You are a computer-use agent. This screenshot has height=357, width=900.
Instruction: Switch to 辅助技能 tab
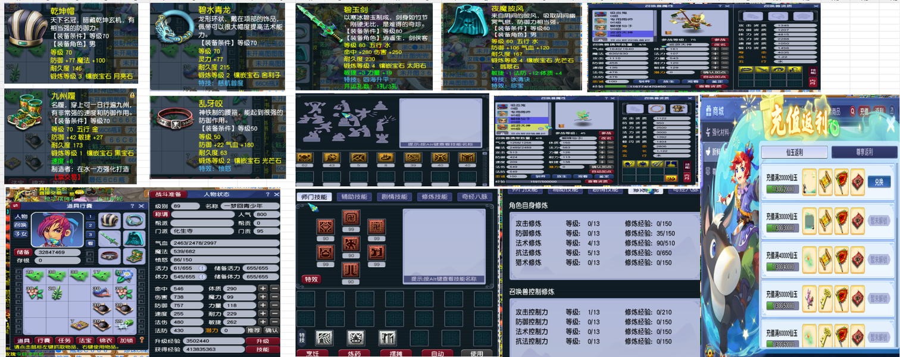click(x=353, y=196)
